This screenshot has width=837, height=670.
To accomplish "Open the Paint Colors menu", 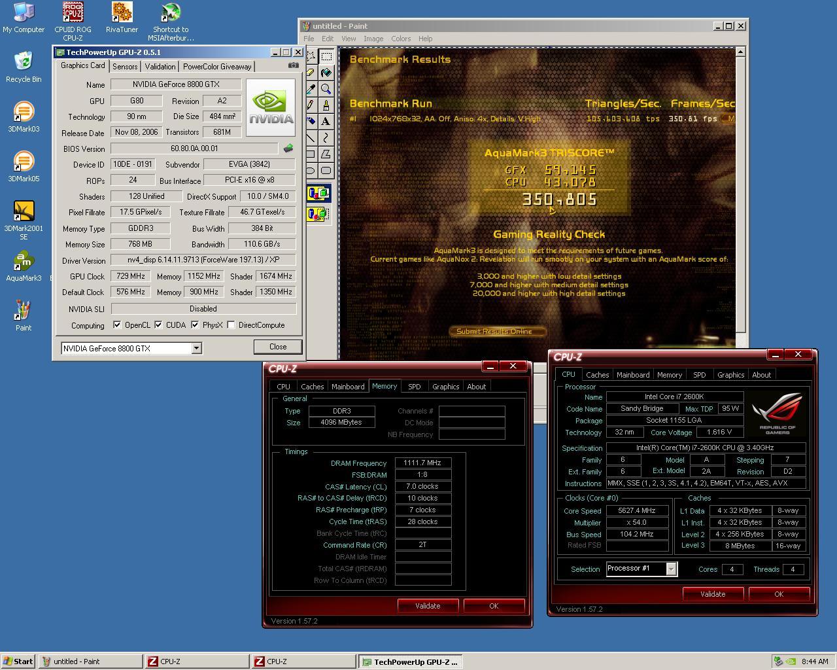I will pyautogui.click(x=401, y=39).
